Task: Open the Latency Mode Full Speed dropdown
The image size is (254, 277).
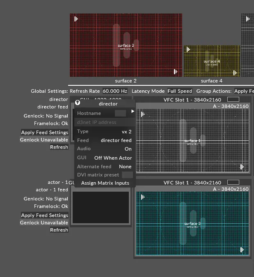Action: (x=180, y=91)
